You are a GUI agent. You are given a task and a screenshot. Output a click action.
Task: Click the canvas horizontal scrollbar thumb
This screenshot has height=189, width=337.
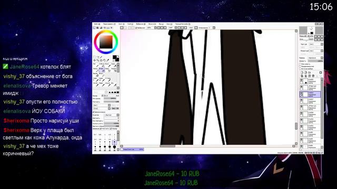click(x=167, y=146)
